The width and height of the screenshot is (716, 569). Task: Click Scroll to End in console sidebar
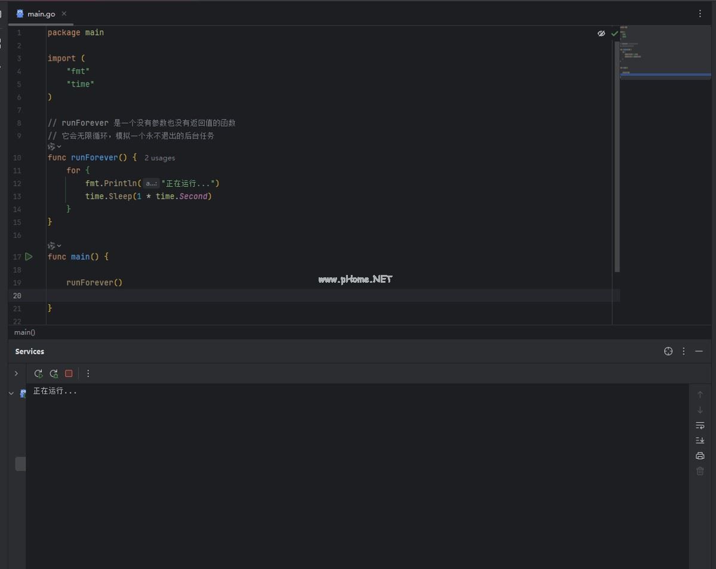[x=700, y=440]
